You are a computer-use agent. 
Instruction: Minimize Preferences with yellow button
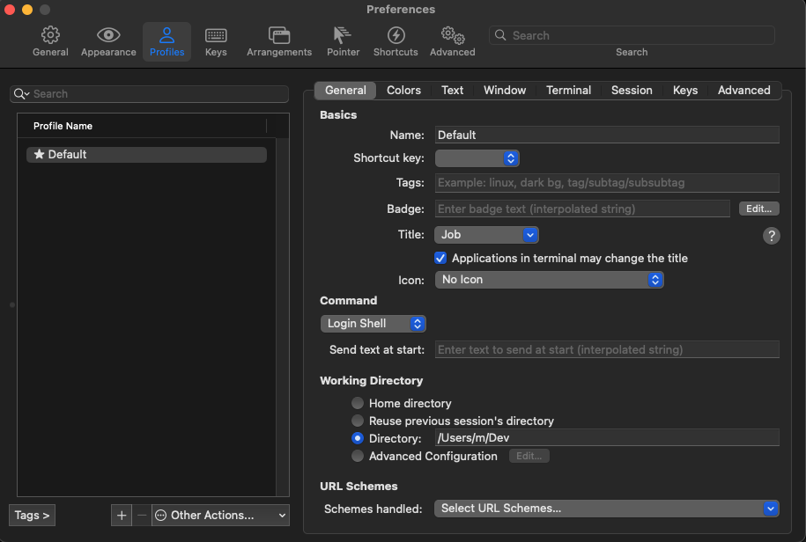[x=27, y=9]
